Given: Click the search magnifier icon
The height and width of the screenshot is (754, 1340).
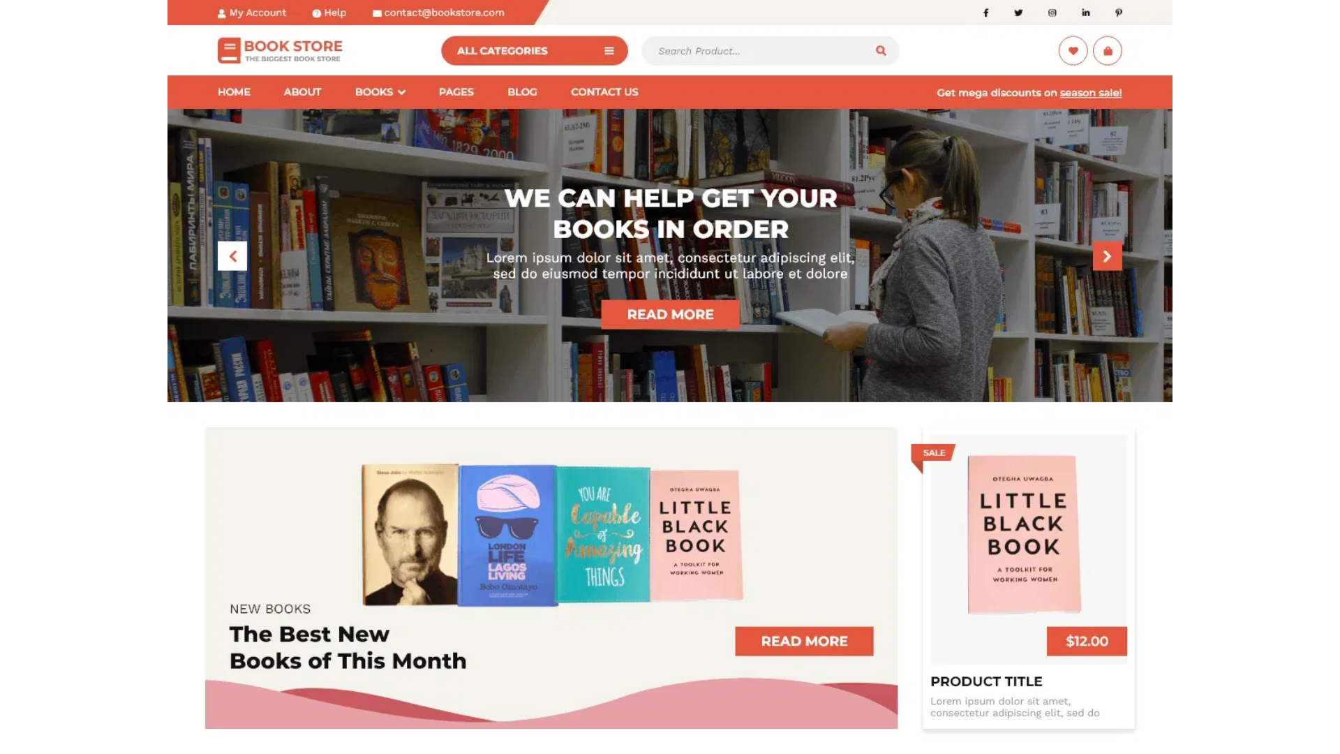Looking at the screenshot, I should (x=881, y=51).
